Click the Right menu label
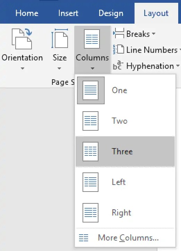This screenshot has height=251, width=181. coord(121,213)
